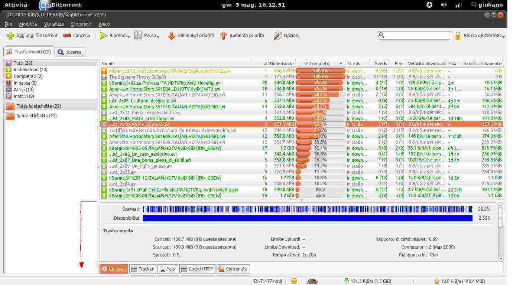Select The Big bang Theory S05e04 torrent
This screenshot has width=523, height=285.
(x=301, y=77)
